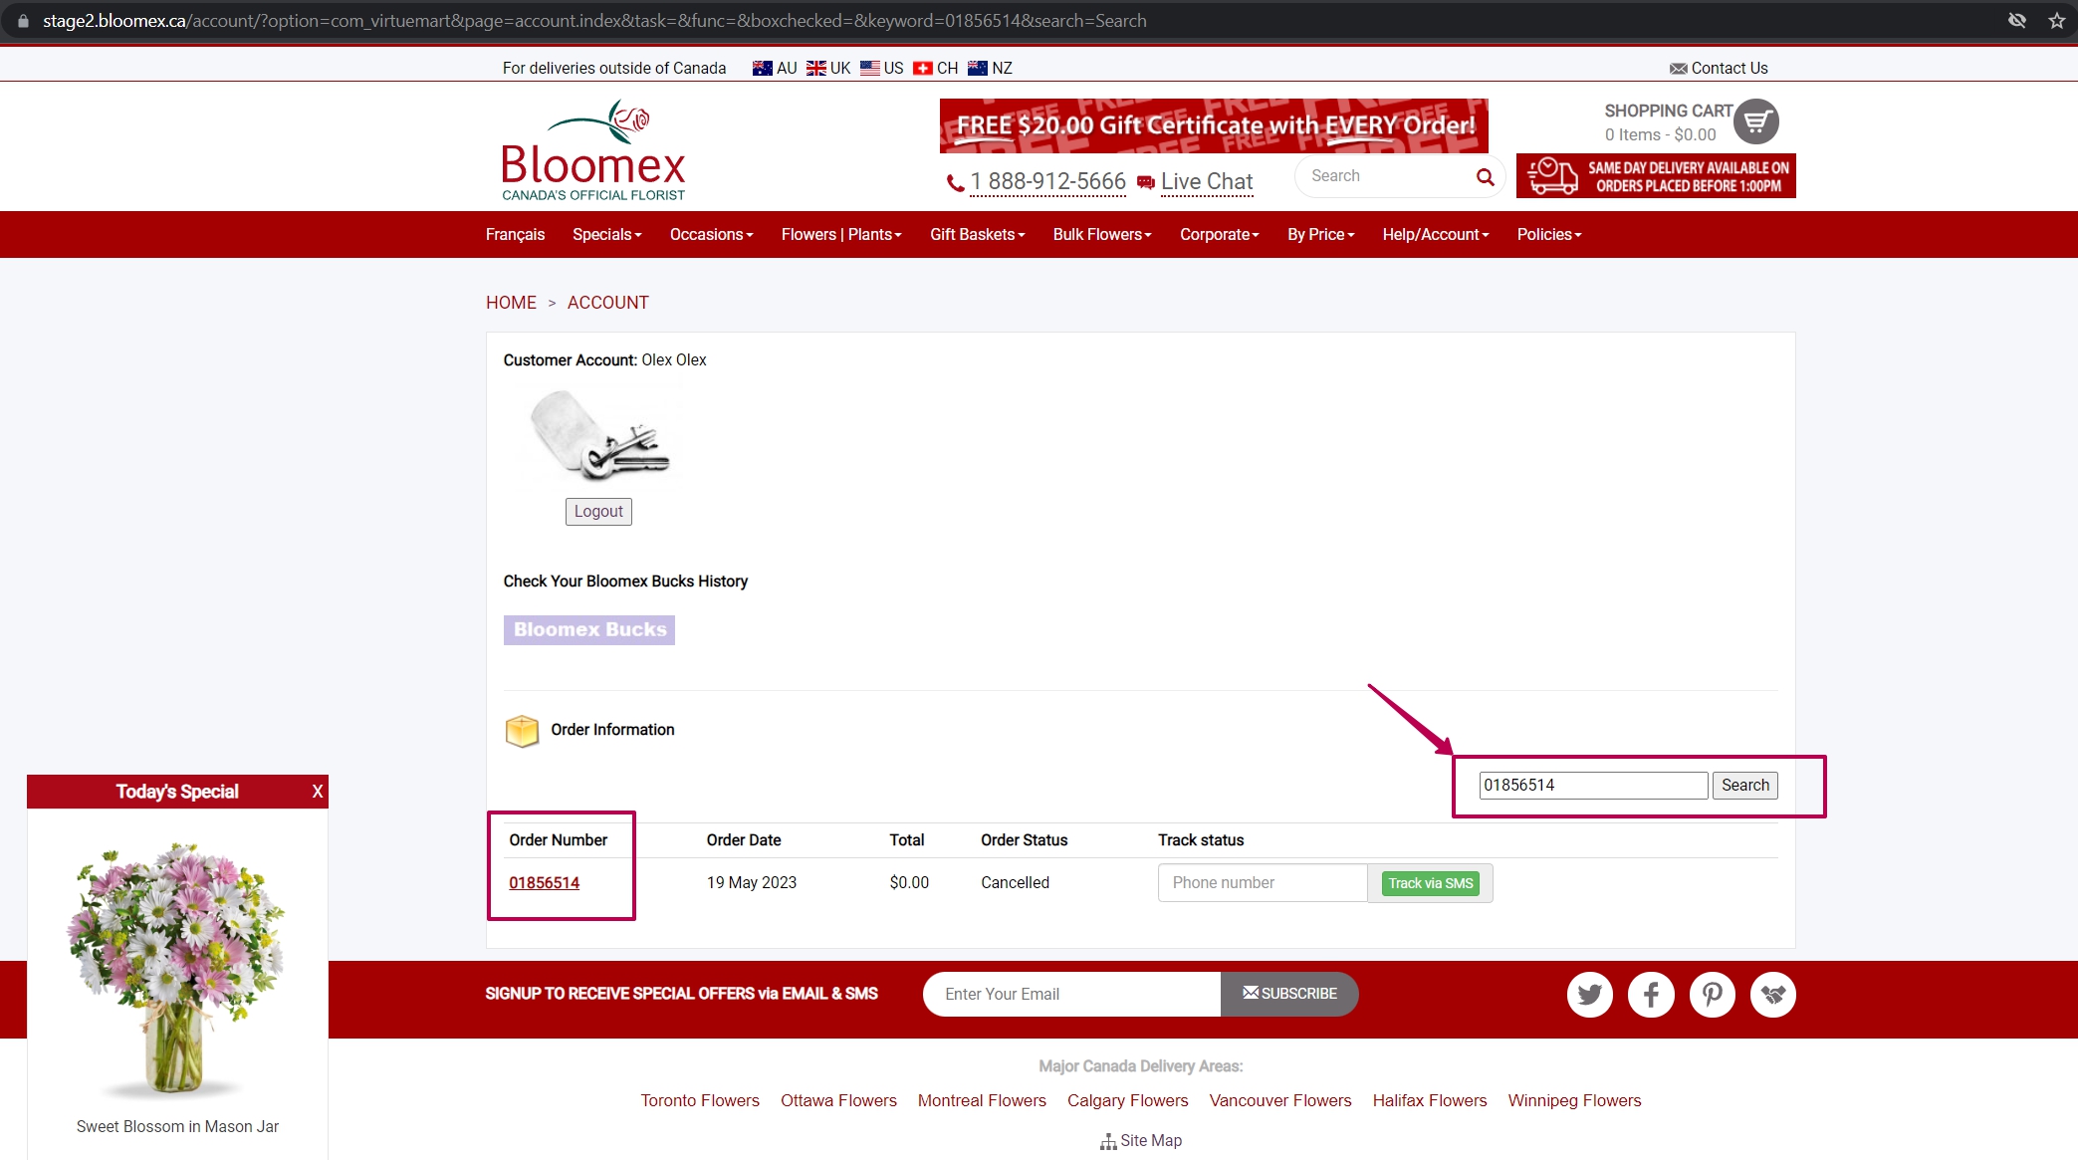Viewport: 2078px width, 1160px height.
Task: Open the Help/Account dropdown
Action: 1435,234
